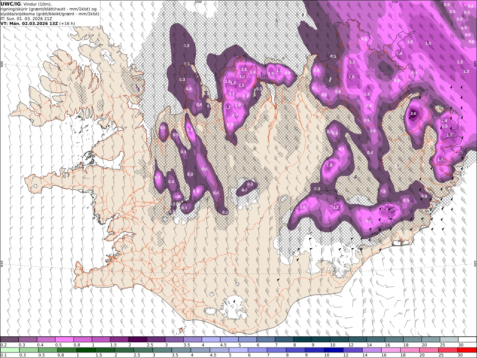Click the dark teal 8–9 swatch, top legend row

coord(302,339)
